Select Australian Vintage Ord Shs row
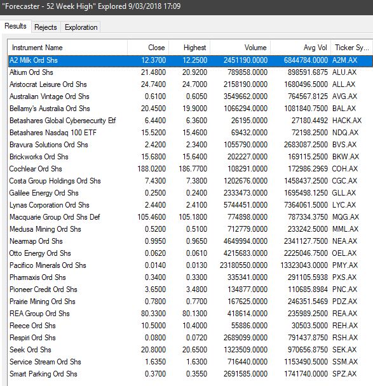 pos(191,96)
